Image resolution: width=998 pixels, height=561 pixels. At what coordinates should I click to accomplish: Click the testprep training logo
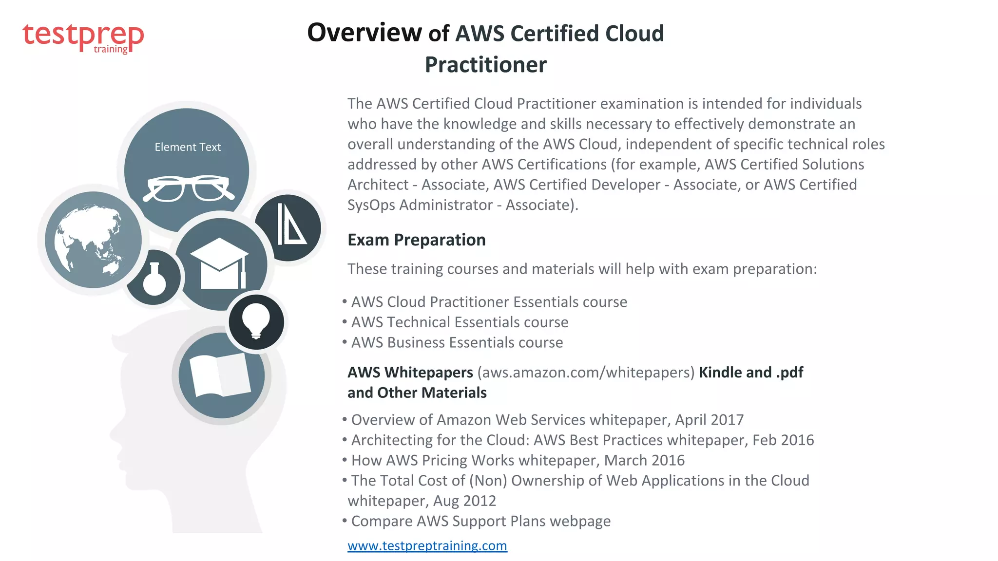click(x=83, y=38)
